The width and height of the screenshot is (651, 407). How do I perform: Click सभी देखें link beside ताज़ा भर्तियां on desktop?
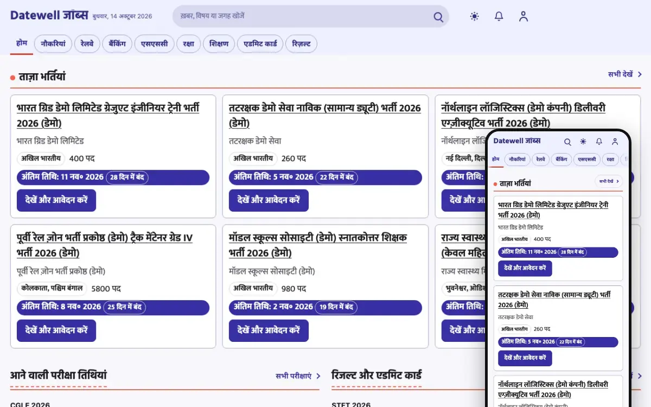click(x=625, y=74)
